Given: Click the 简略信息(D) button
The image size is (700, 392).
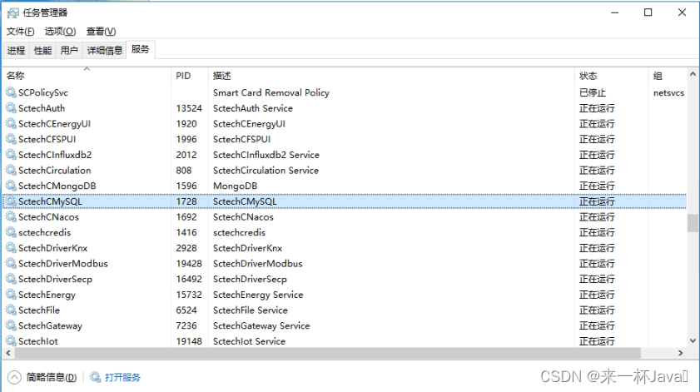Looking at the screenshot, I should pyautogui.click(x=52, y=377).
